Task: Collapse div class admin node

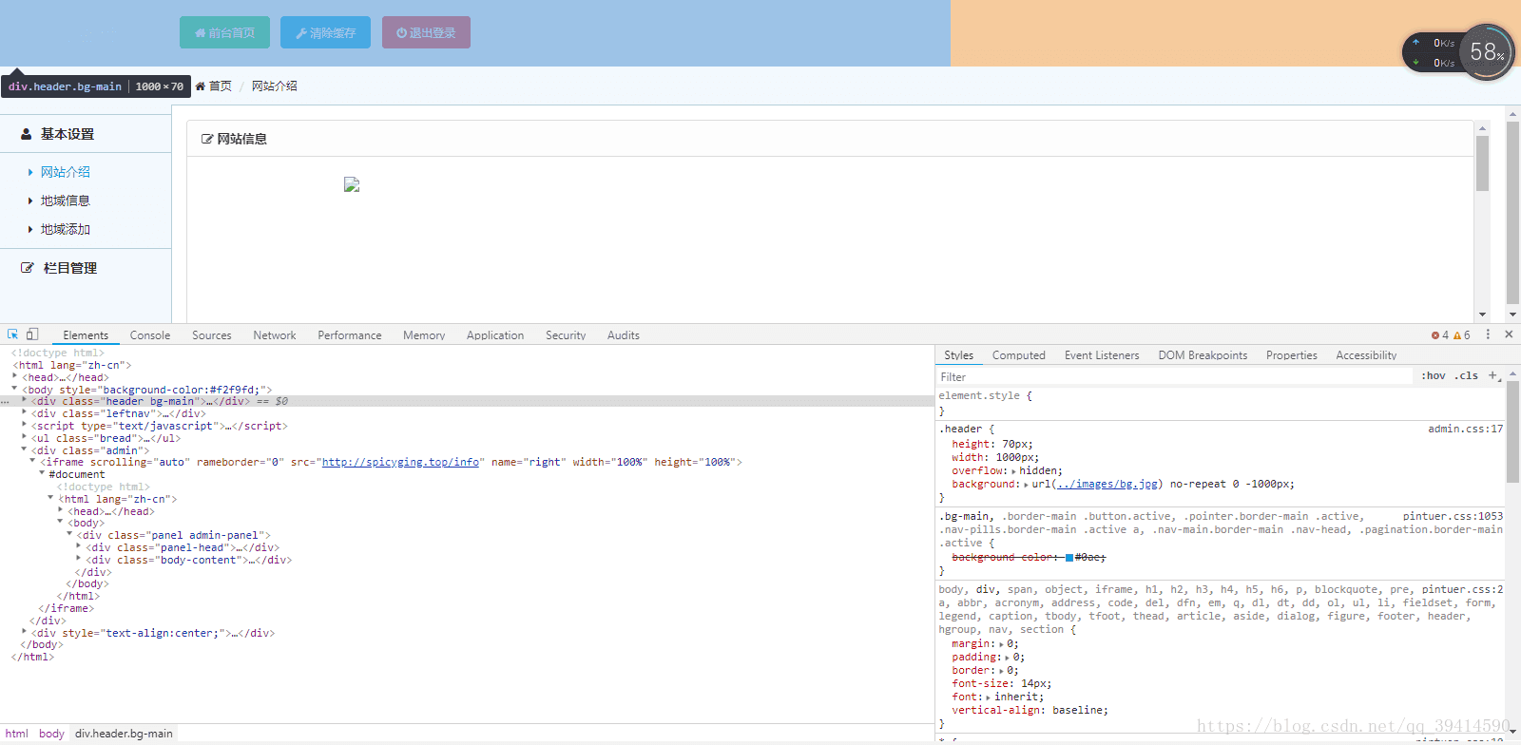Action: (24, 449)
